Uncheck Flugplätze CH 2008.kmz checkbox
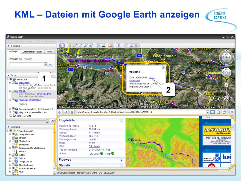 (13, 100)
